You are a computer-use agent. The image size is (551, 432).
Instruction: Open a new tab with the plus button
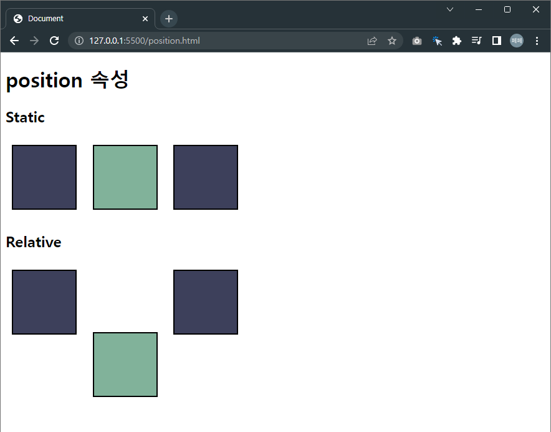point(168,19)
